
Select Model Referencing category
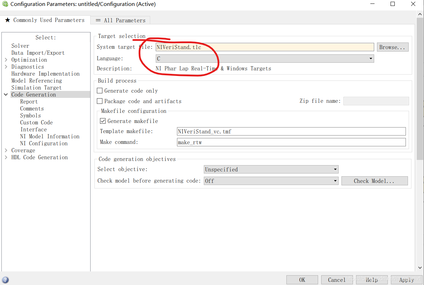click(x=37, y=80)
